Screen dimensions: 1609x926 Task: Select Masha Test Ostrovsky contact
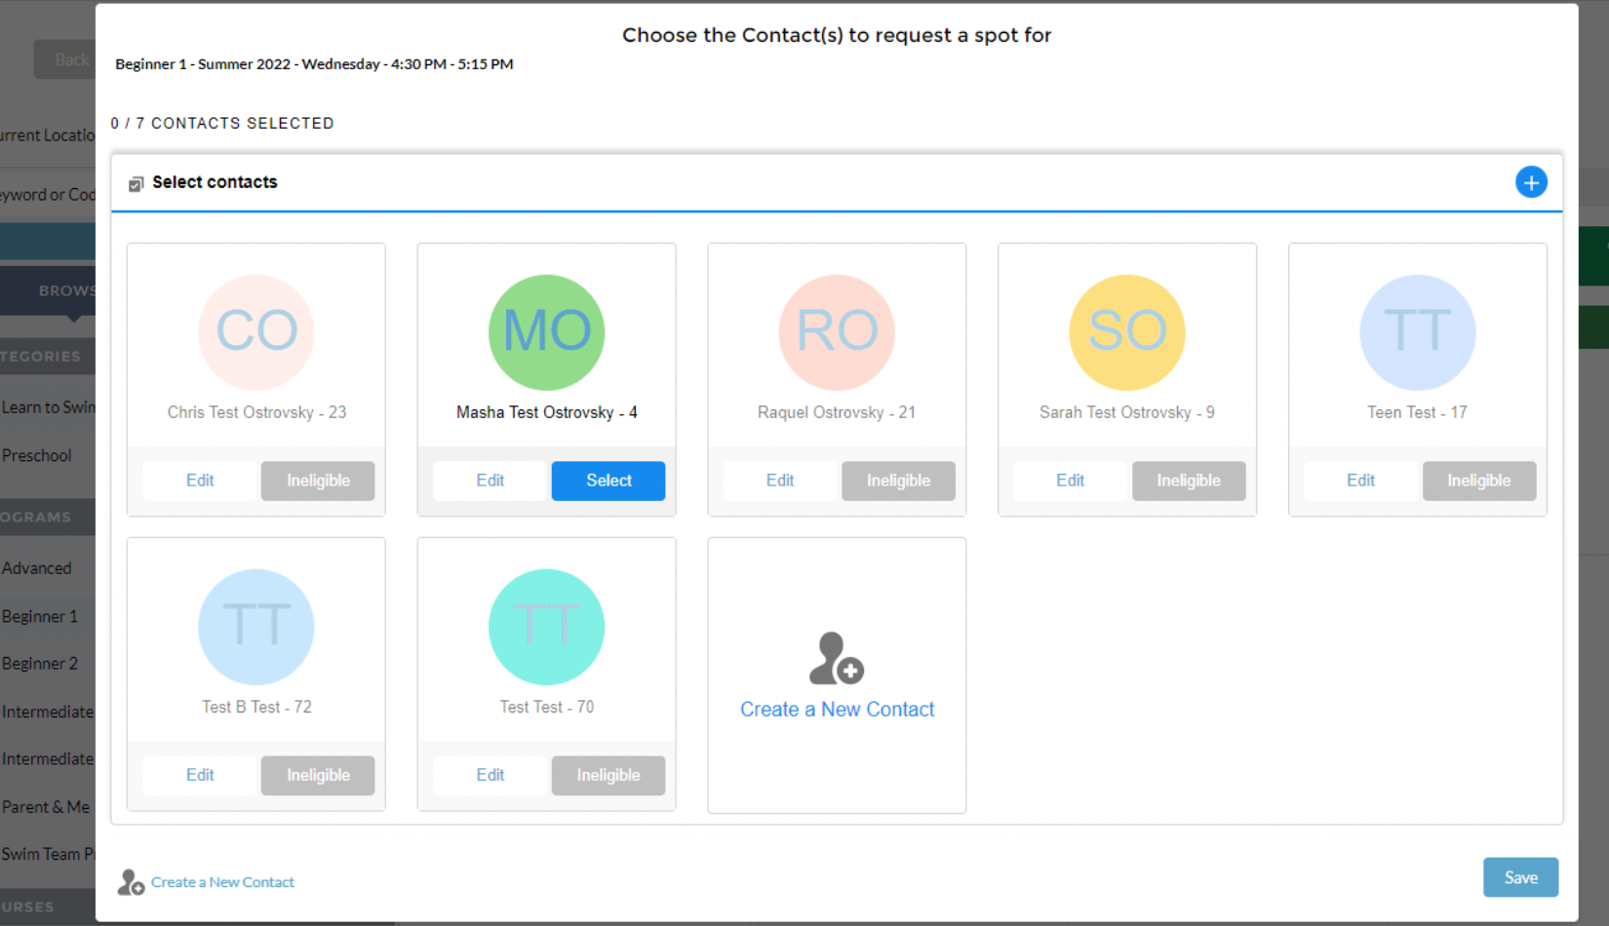[x=608, y=481]
